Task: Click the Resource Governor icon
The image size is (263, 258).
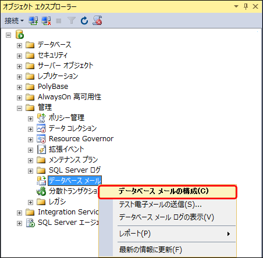Action: [x=41, y=139]
